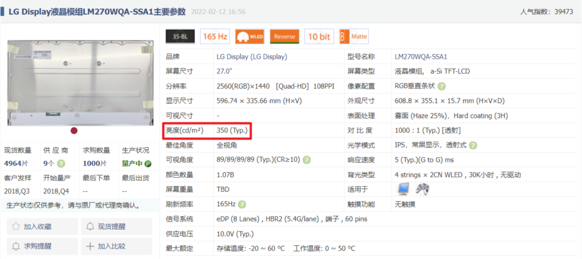Click response time 5 (Typ.)(G to G) ms
Screen dimensions: 582x259
tap(424, 160)
